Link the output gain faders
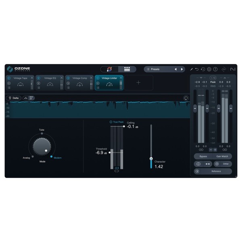The image size is (242, 242). click(225, 150)
